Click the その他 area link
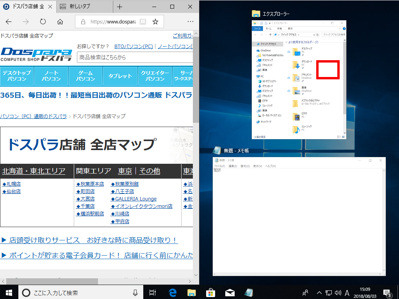Image resolution: width=399 pixels, height=299 pixels. point(150,171)
